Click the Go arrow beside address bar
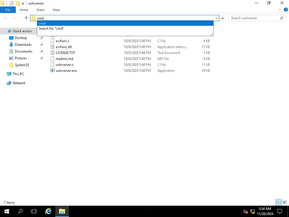Viewport: 289px width, 217px height. 222,18
